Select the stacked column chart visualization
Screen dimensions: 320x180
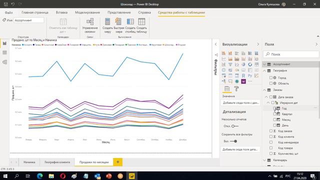pos(230,53)
